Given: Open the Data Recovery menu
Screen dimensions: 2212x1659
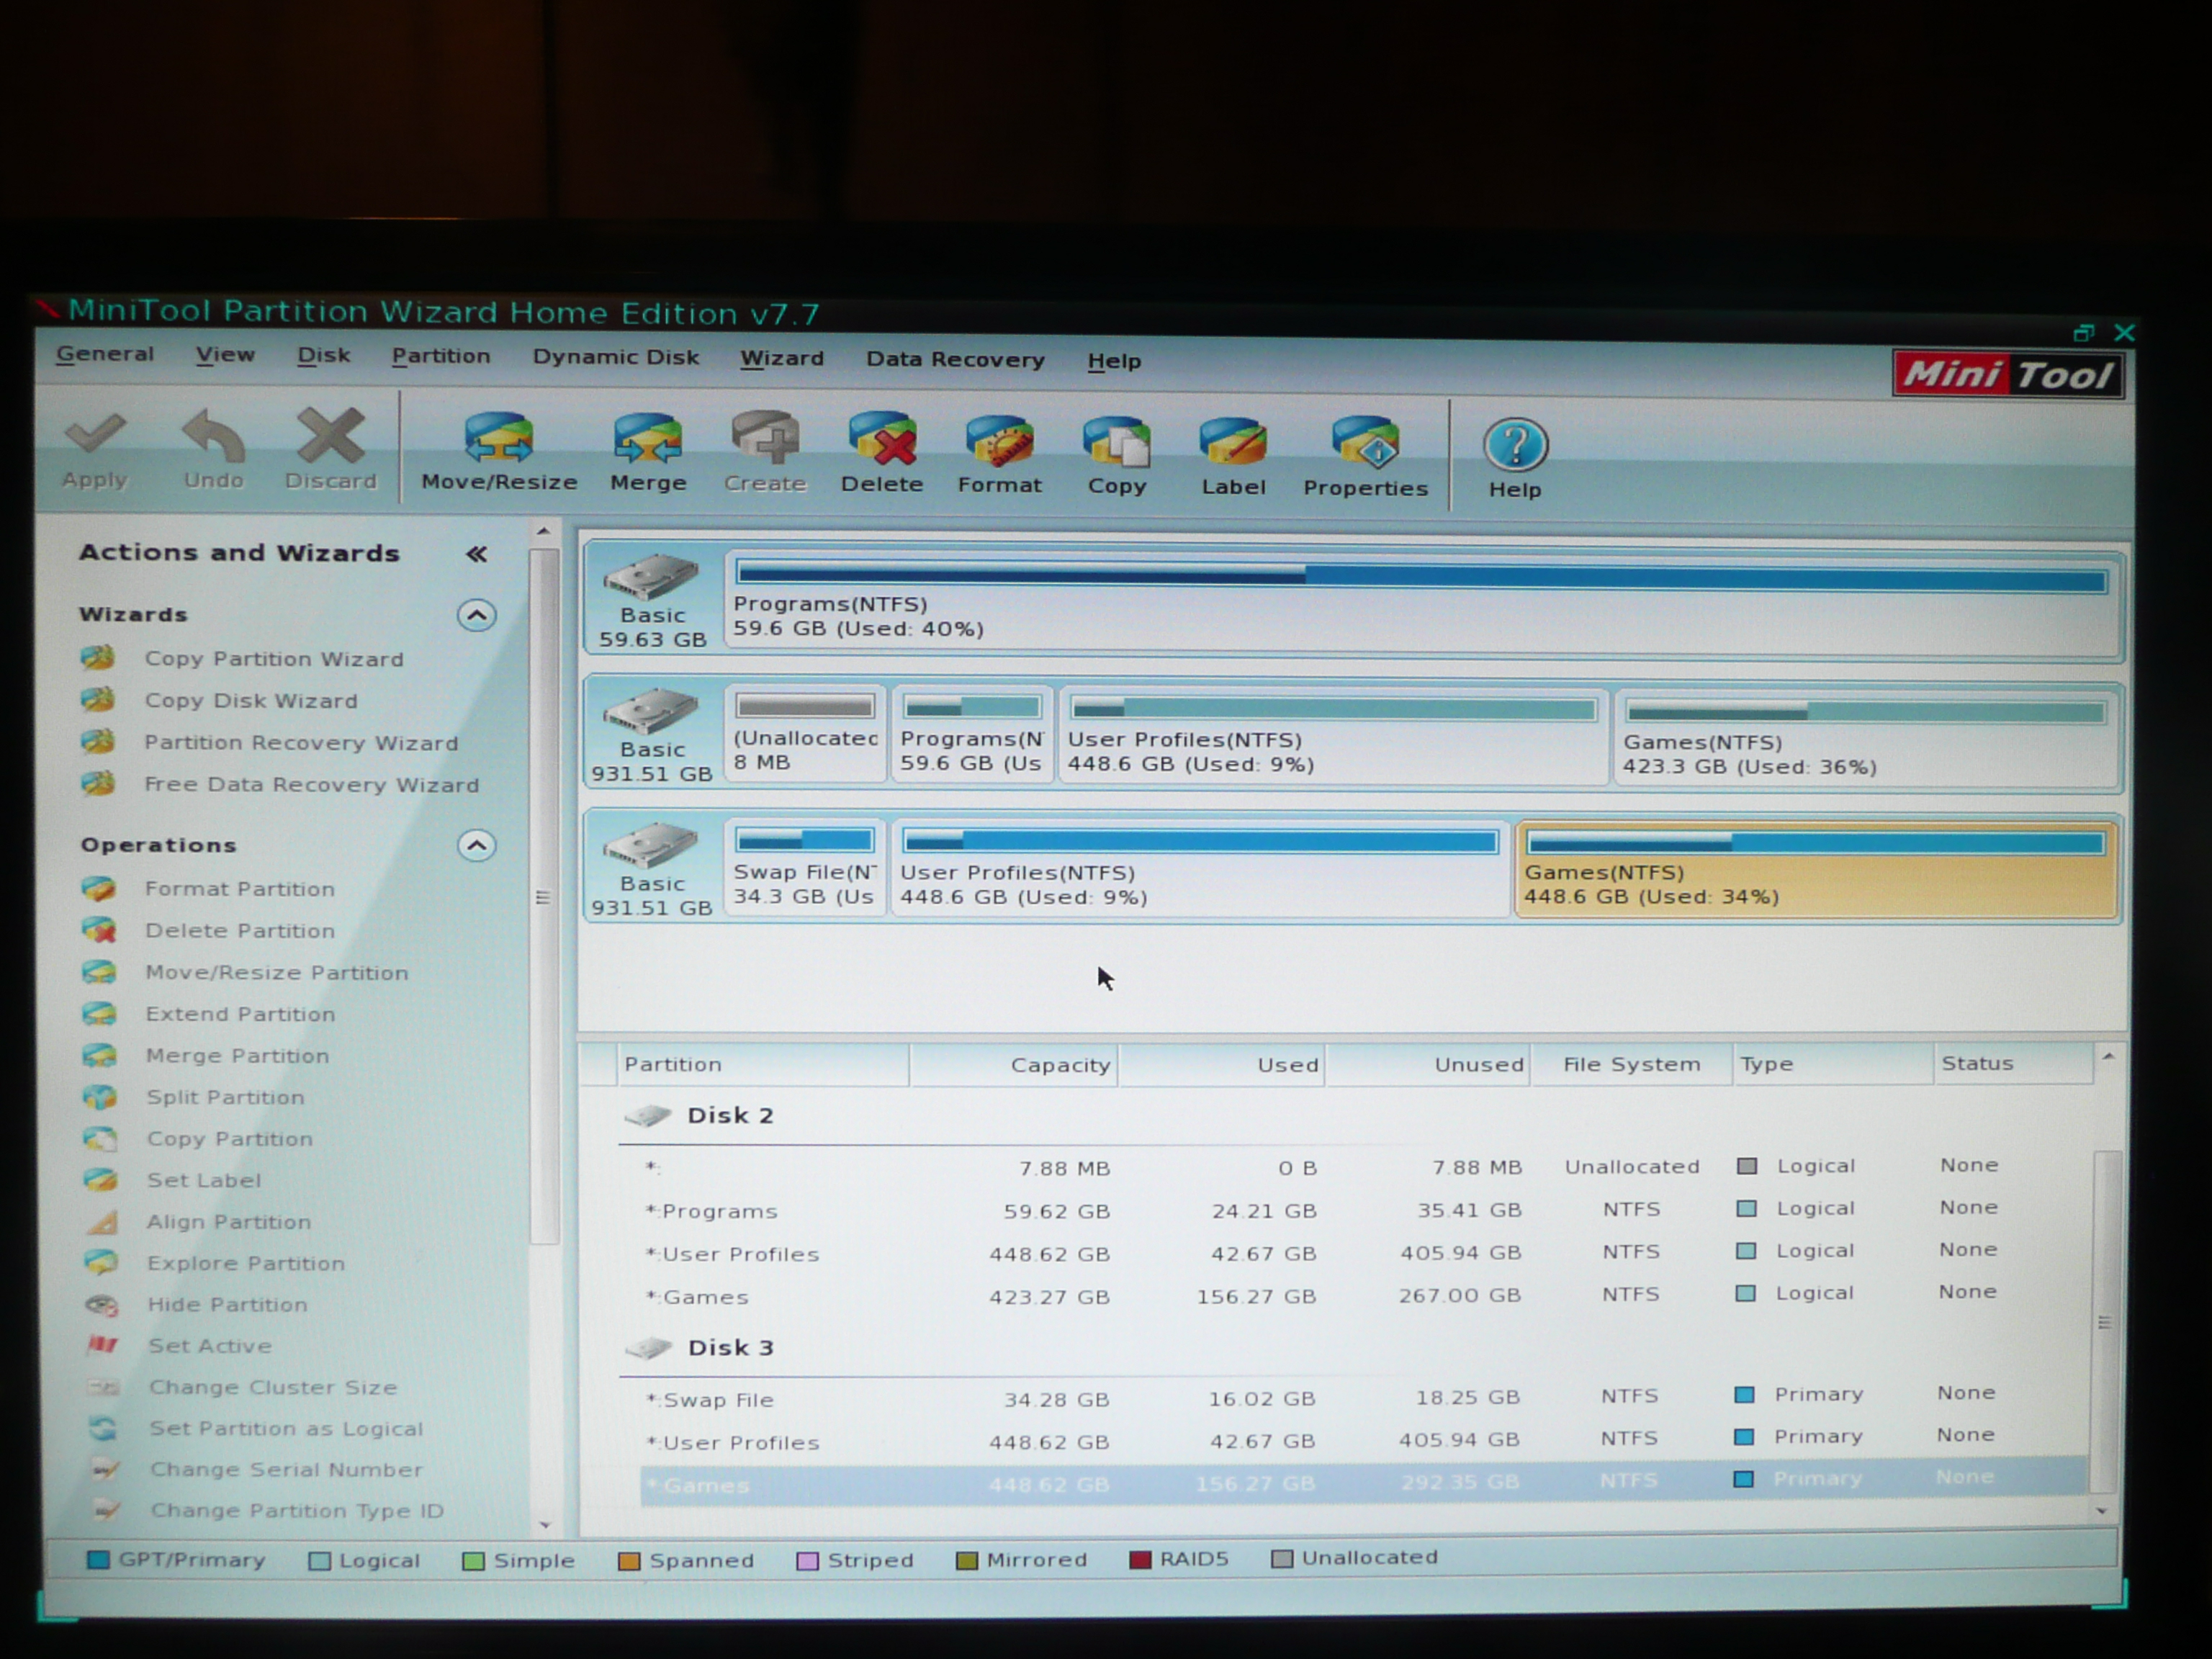Looking at the screenshot, I should click(955, 360).
